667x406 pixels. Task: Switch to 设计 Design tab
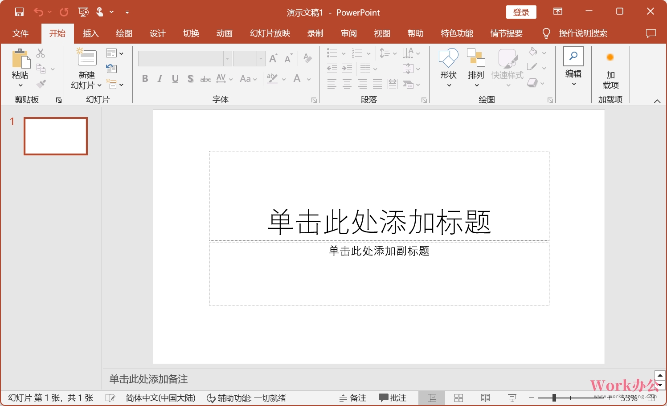(x=157, y=33)
